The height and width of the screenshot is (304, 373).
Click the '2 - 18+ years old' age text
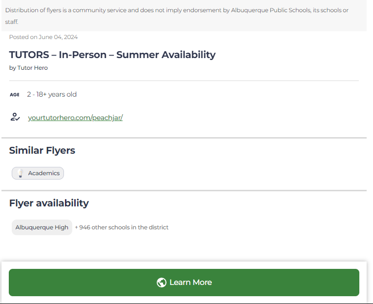(x=52, y=94)
